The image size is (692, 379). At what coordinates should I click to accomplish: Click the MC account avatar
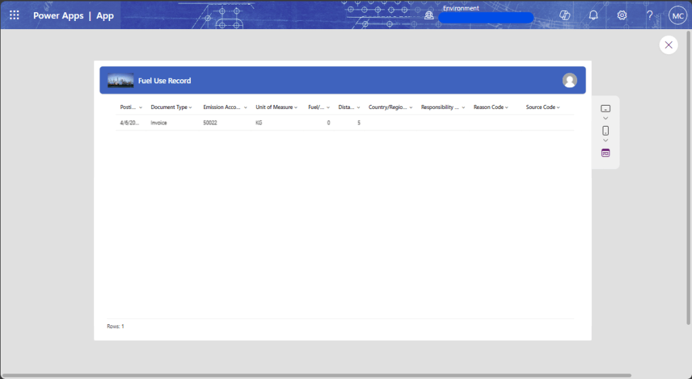click(678, 15)
